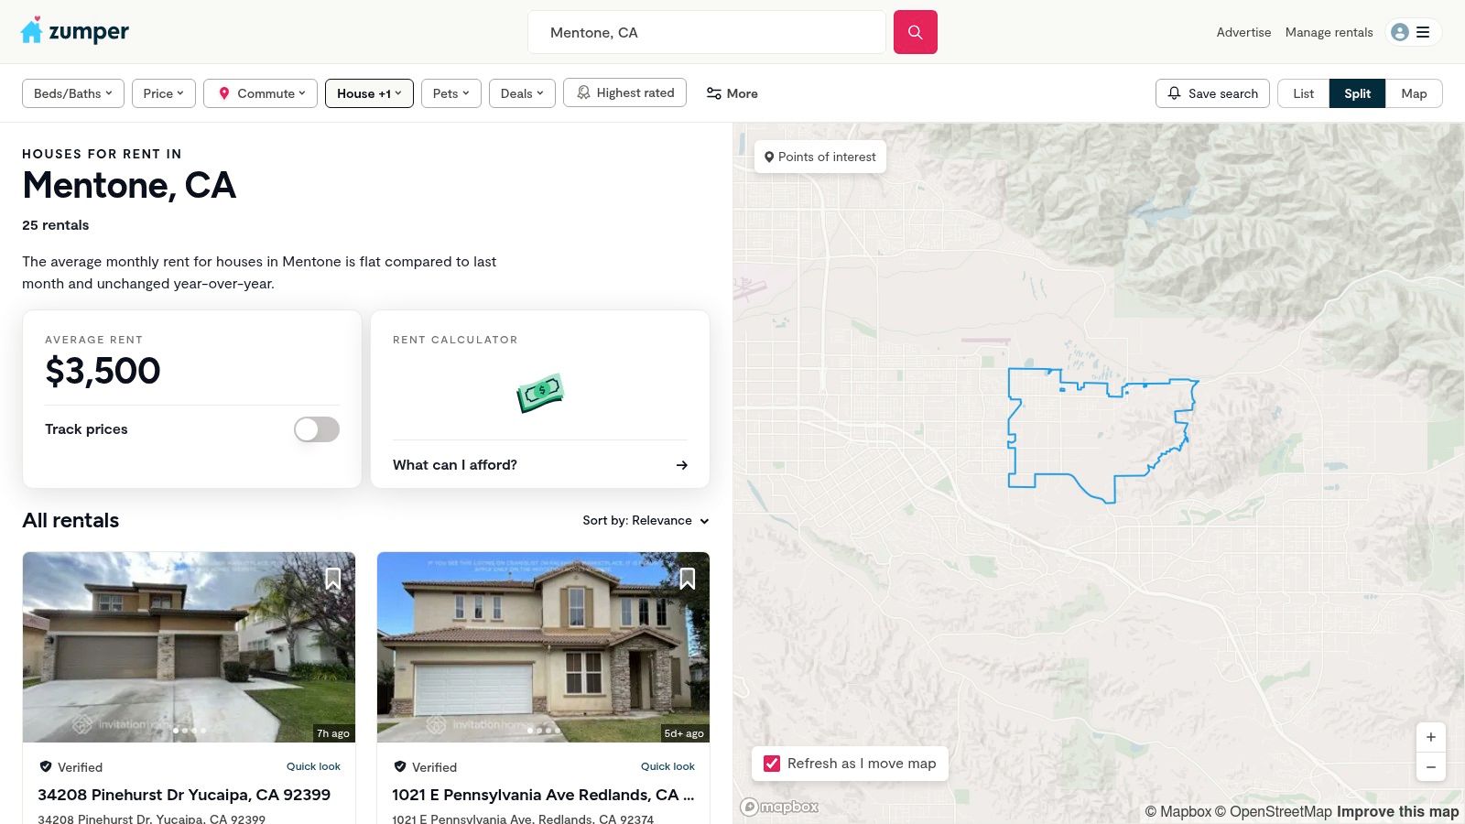Screen dimensions: 1465x824
Task: Click the Mentone, CA search field
Action: [x=705, y=32]
